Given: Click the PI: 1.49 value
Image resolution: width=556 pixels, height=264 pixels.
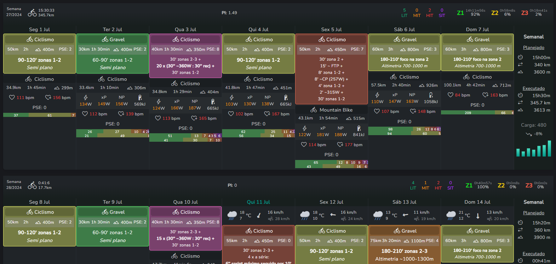Looking at the screenshot, I should point(229,13).
